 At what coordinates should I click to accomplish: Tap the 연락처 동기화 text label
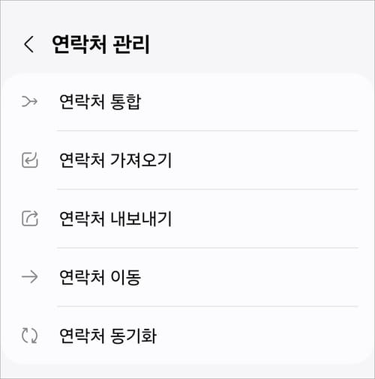point(108,336)
